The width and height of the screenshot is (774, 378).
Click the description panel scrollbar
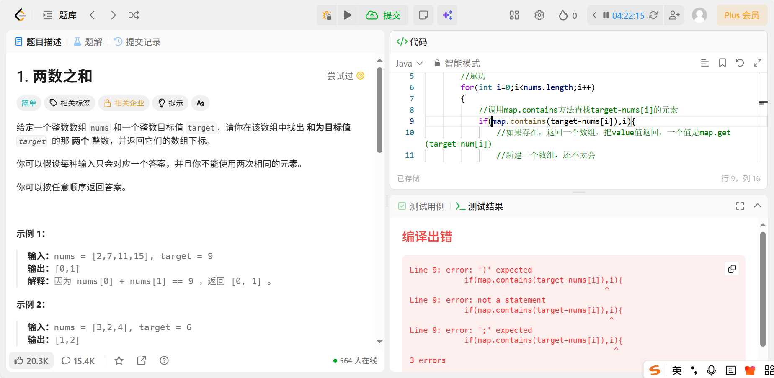379,110
